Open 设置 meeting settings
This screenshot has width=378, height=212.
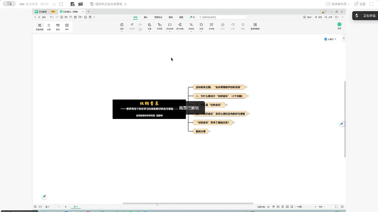click(360, 4)
